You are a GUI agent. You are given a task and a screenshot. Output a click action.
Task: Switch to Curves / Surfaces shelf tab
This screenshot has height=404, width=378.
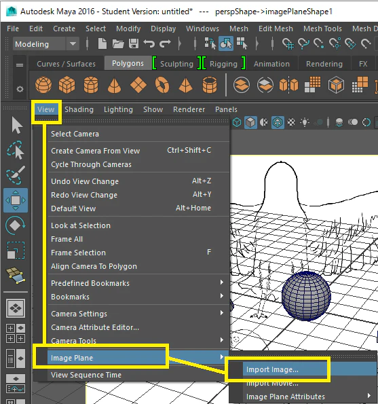click(x=66, y=64)
